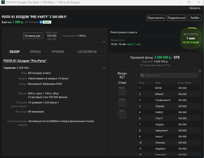Click the Мой стек 100 000 value
This screenshot has height=158, width=204.
pos(52,36)
